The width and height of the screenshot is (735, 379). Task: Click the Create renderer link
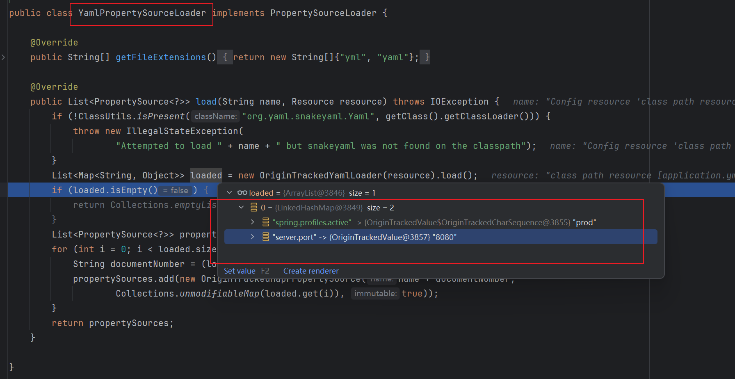pyautogui.click(x=311, y=271)
